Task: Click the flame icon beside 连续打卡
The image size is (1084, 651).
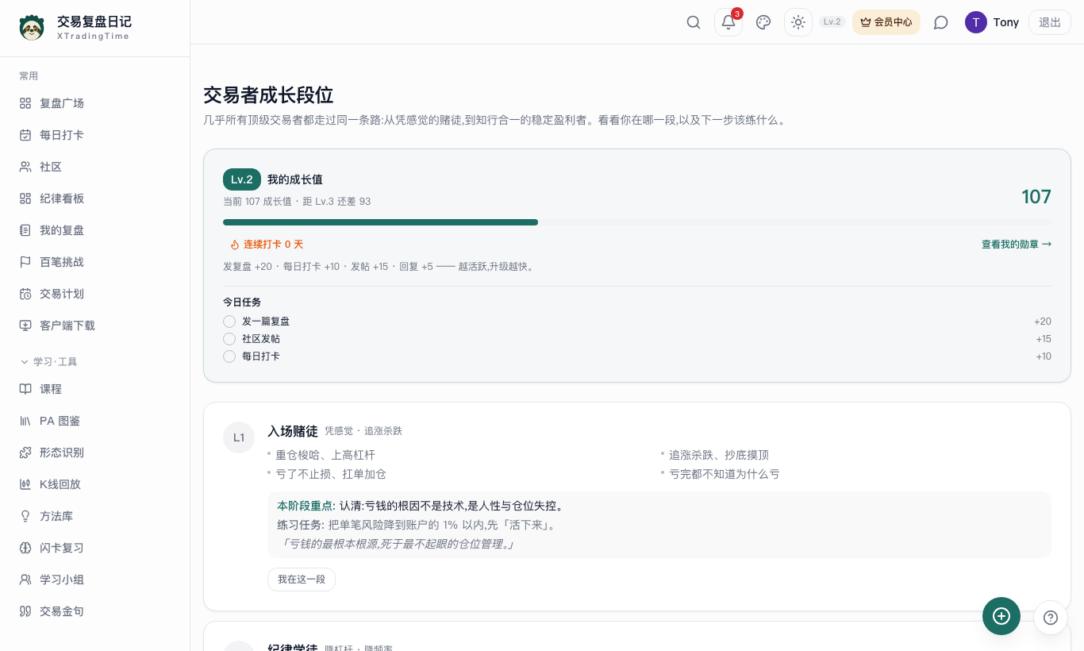Action: (235, 245)
